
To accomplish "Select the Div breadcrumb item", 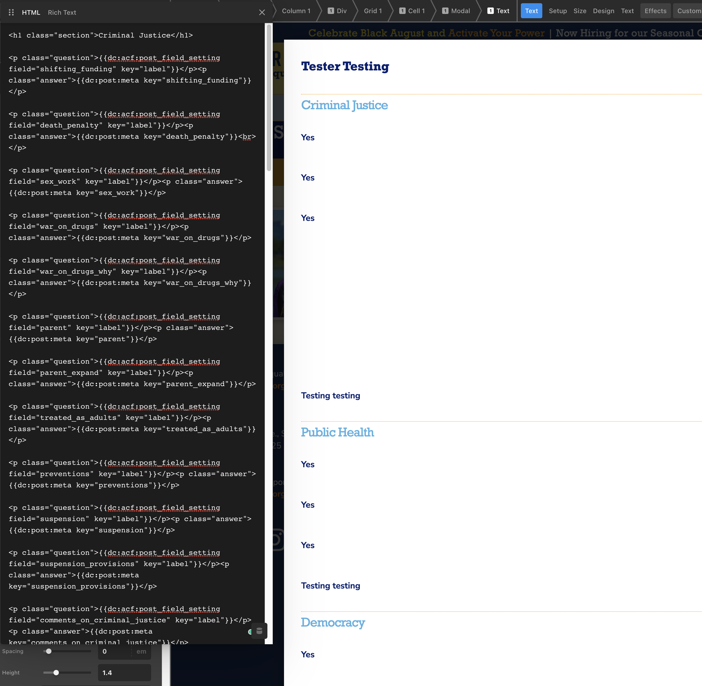I will pos(337,11).
